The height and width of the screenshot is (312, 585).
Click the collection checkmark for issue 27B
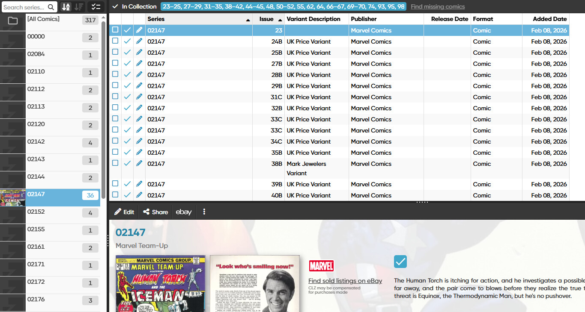(x=127, y=64)
